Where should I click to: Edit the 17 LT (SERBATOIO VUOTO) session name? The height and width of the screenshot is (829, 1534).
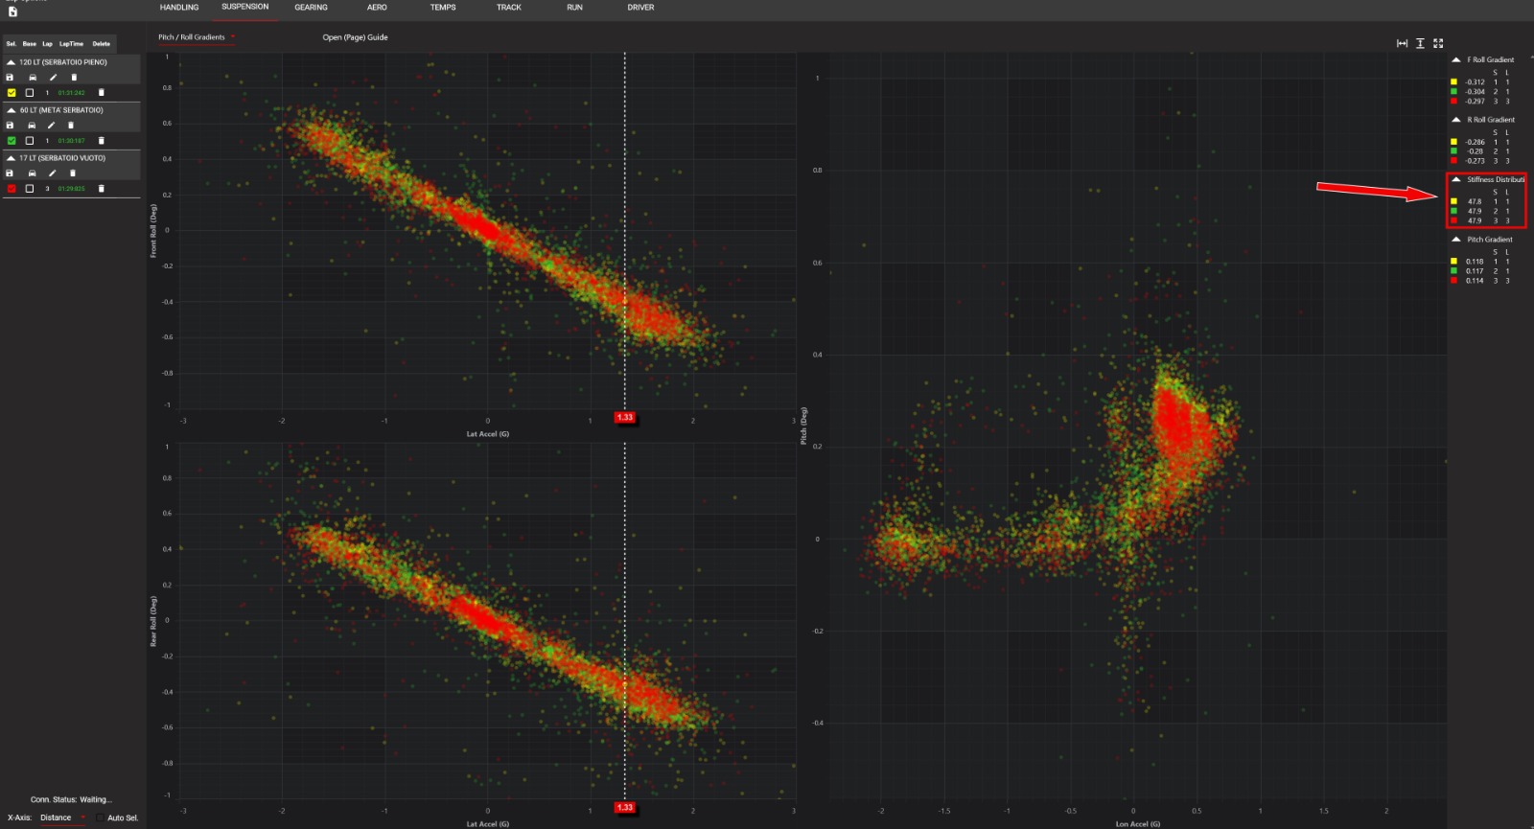point(52,173)
